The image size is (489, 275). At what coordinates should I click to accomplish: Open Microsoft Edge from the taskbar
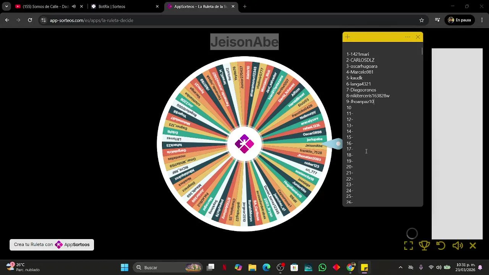pos(266,267)
